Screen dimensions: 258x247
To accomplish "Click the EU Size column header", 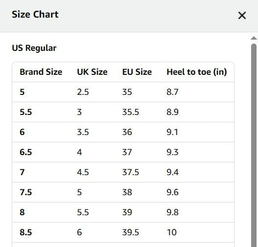I will pyautogui.click(x=137, y=72).
